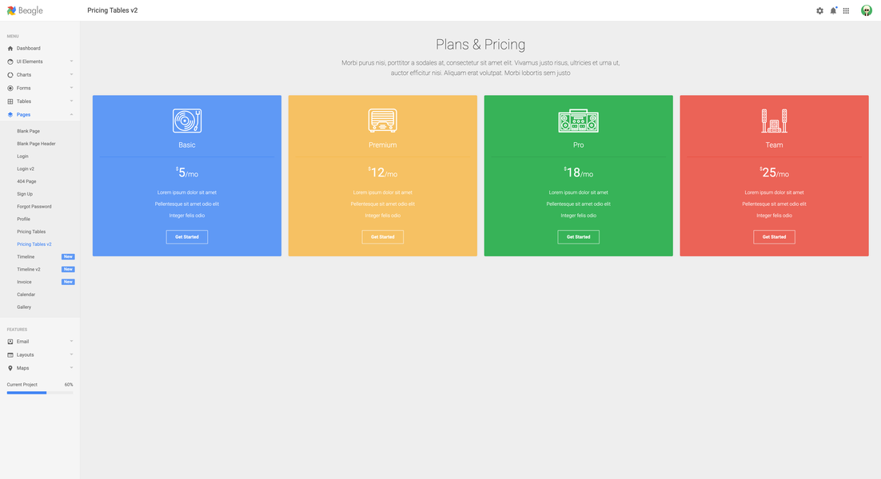Collapse the Pages menu section
This screenshot has width=881, height=479.
tap(40, 115)
